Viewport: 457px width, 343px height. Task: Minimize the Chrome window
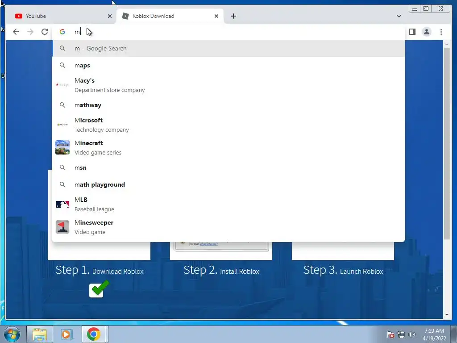coord(415,9)
